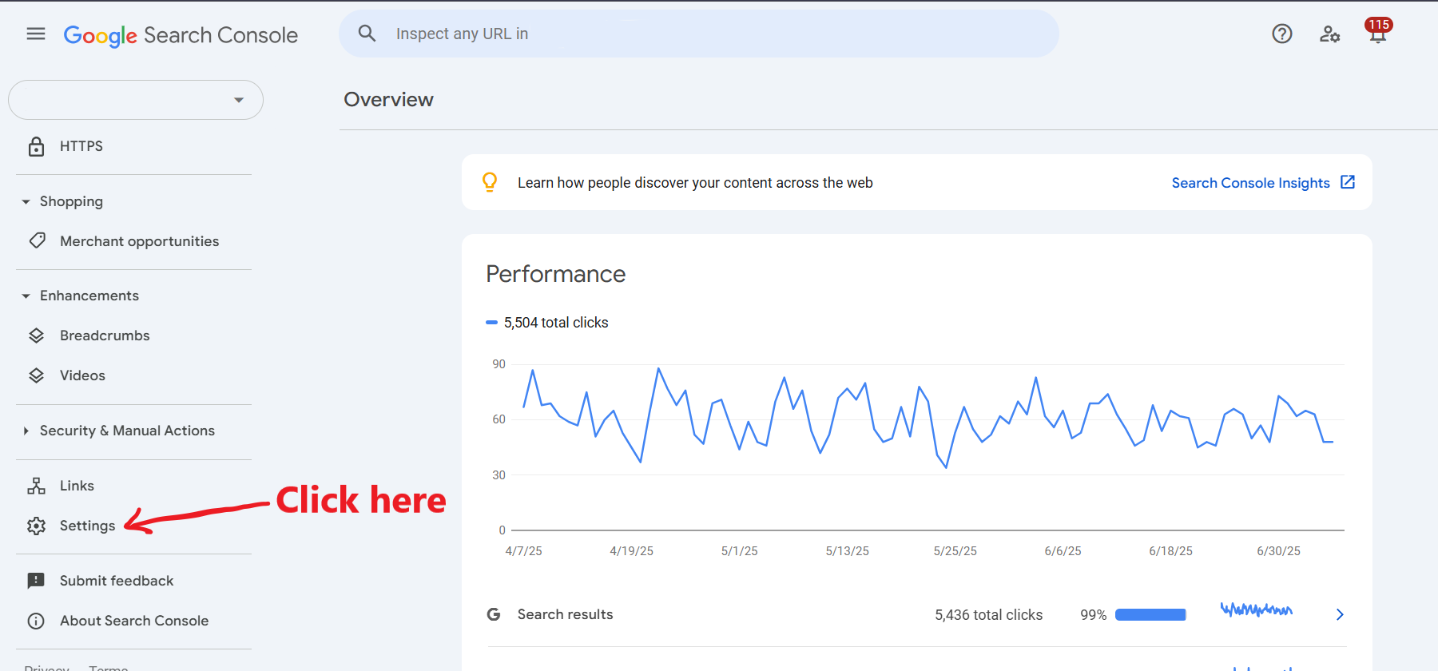Click the Breadcrumbs layers icon
Image resolution: width=1438 pixels, height=671 pixels.
tap(37, 335)
